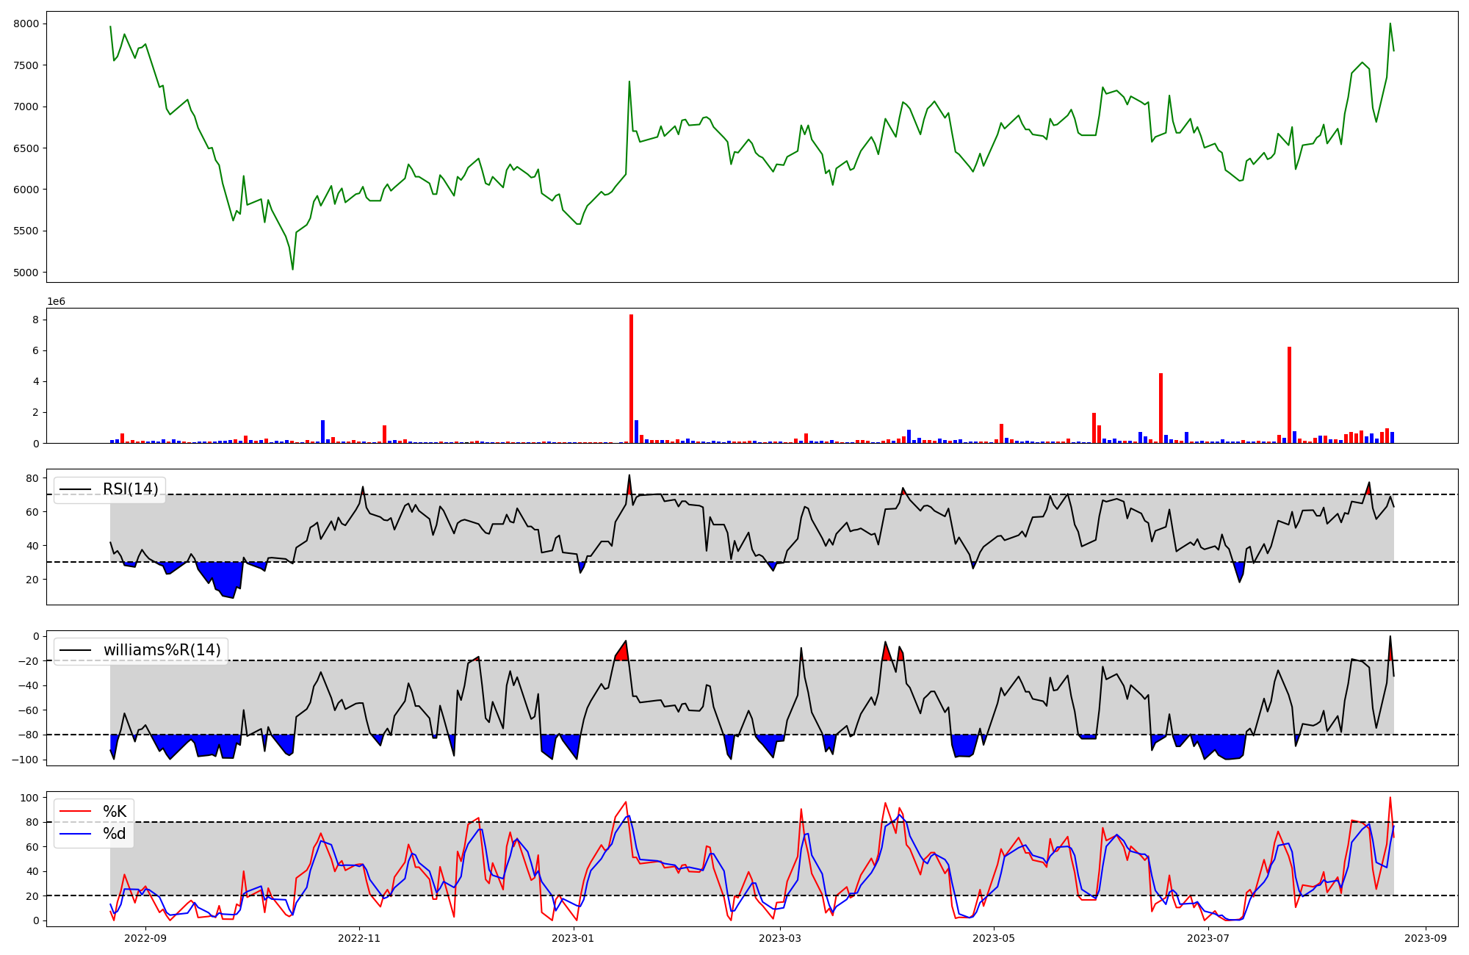Click the 5000 price axis label

click(x=26, y=273)
